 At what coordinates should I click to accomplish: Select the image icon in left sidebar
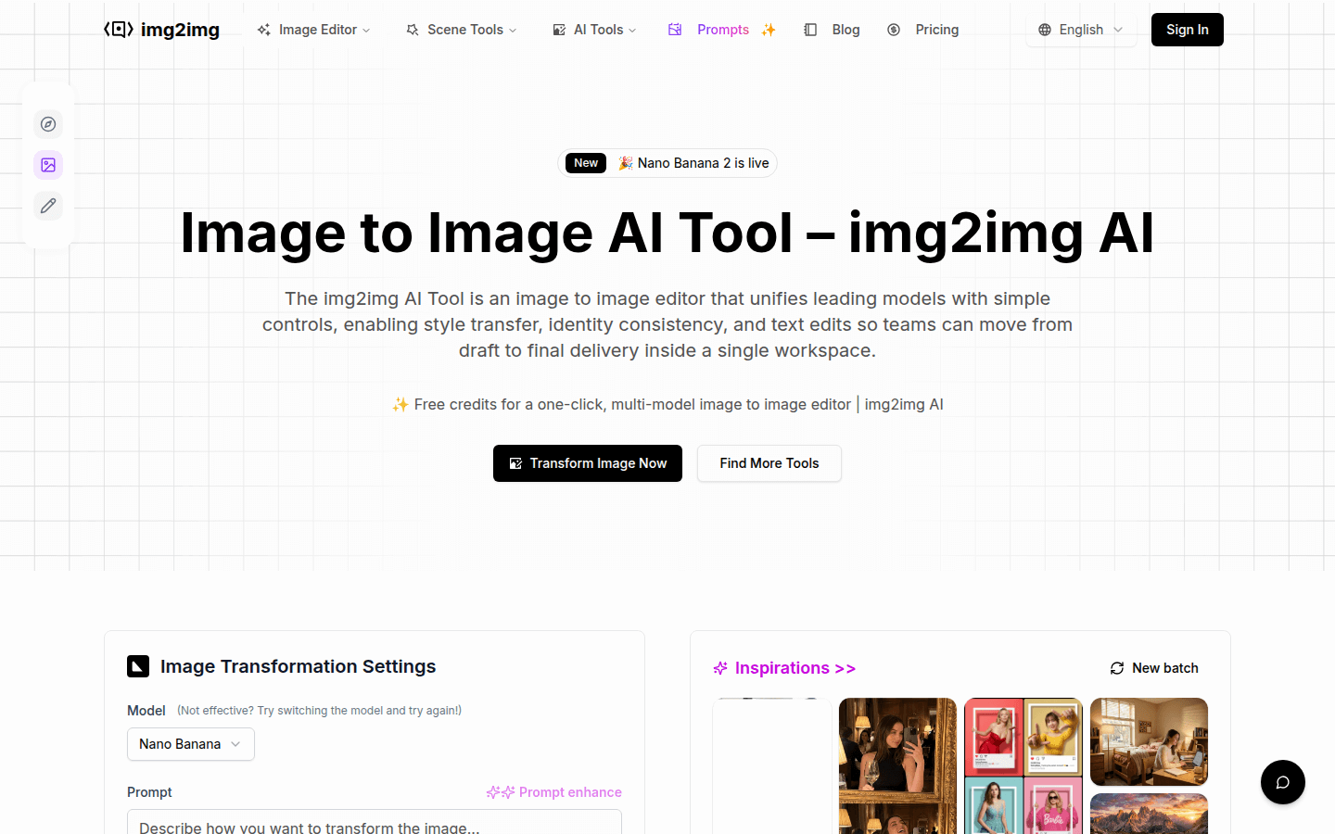click(48, 165)
